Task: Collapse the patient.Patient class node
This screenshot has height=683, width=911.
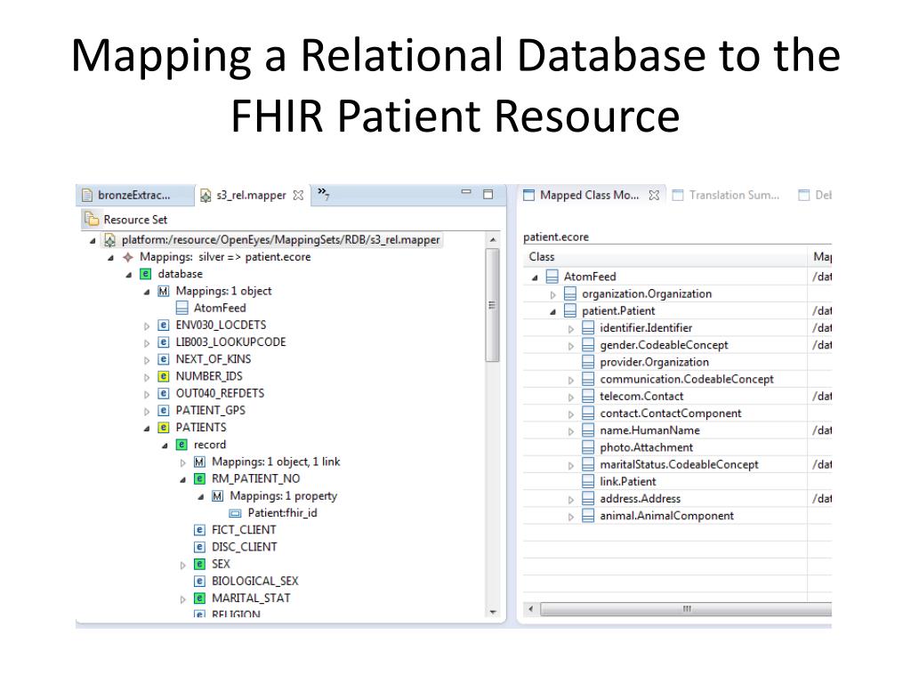Action: 552,312
